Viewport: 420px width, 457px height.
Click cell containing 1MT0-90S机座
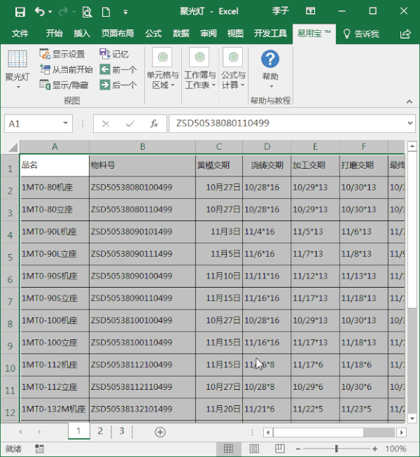click(x=55, y=276)
